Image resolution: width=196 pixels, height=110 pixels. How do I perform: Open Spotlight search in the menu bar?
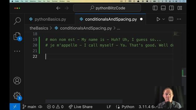(x=173, y=1)
